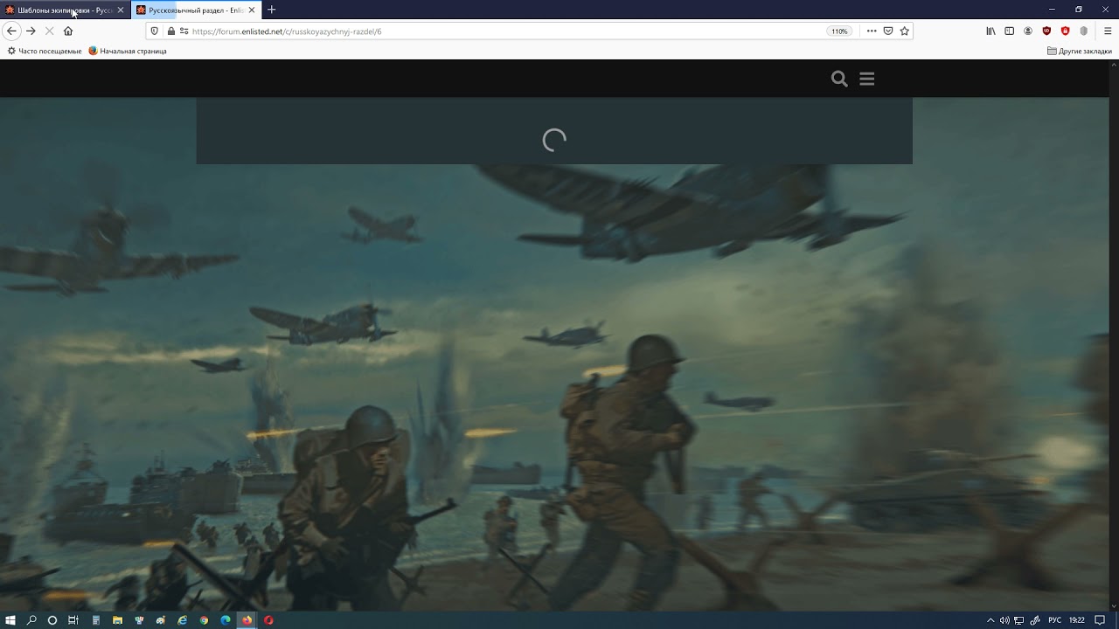The height and width of the screenshot is (629, 1119).
Task: Open the Paint taskbar icon
Action: point(161,620)
